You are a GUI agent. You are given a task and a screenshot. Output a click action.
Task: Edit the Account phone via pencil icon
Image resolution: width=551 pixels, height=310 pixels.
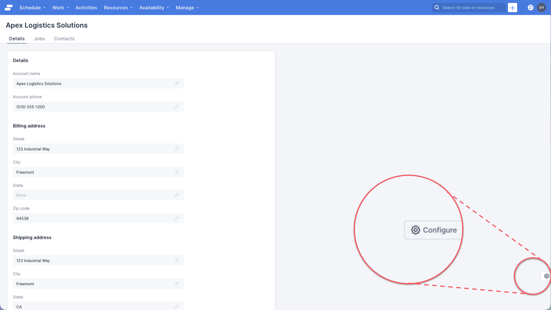click(x=177, y=106)
